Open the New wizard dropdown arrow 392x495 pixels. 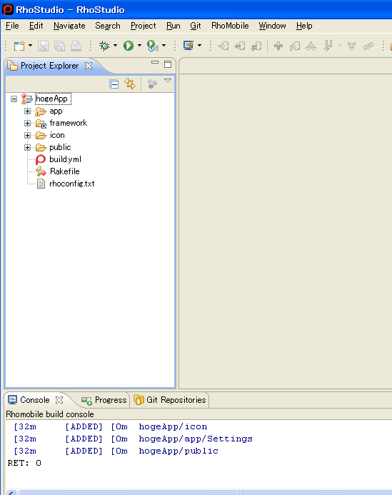[30, 46]
